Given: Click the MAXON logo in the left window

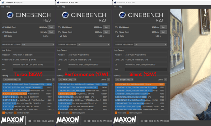Looking at the screenshot, I should click(x=13, y=120).
